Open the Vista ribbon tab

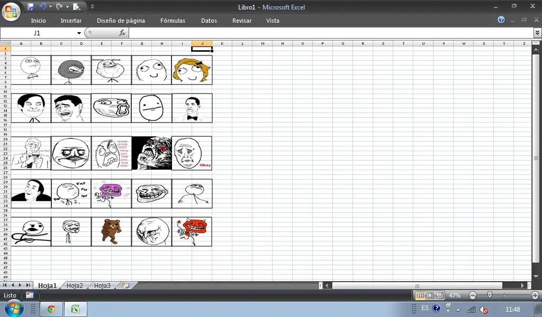[273, 21]
